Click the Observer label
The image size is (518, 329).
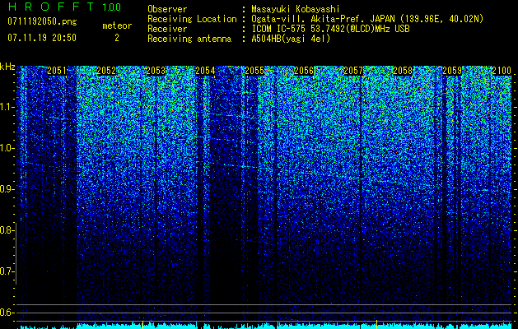(x=167, y=9)
